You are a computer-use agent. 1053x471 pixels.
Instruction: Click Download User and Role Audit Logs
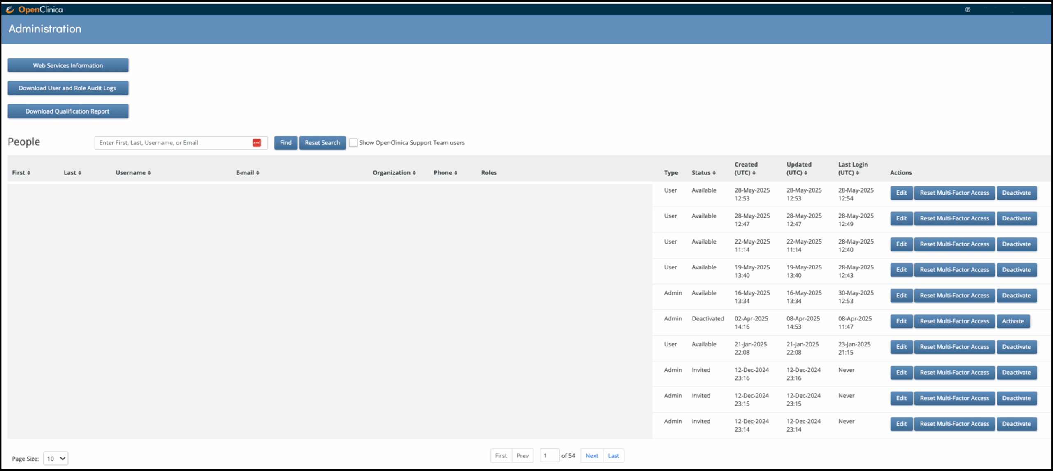(68, 88)
